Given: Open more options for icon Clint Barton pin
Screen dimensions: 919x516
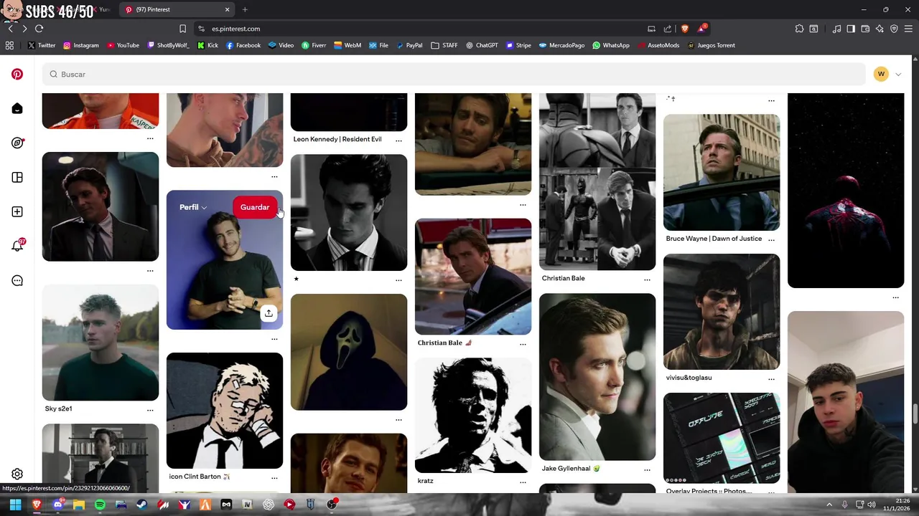Looking at the screenshot, I should [274, 477].
